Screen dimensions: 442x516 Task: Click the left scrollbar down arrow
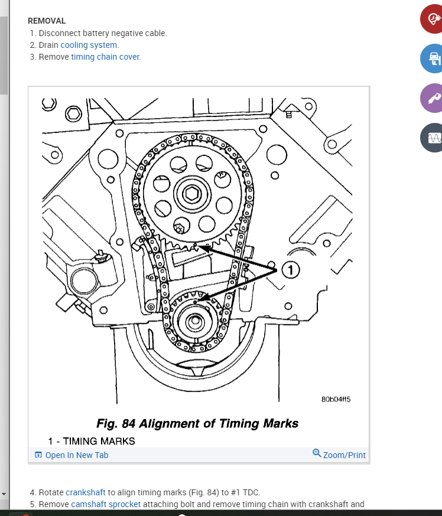click(x=4, y=494)
